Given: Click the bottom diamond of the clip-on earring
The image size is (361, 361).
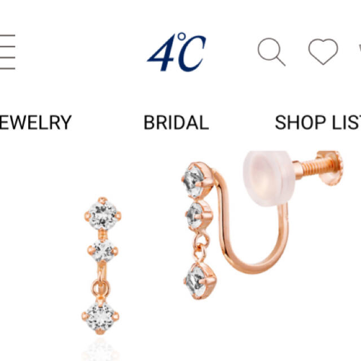Looking at the screenshot, I should click(x=200, y=281).
